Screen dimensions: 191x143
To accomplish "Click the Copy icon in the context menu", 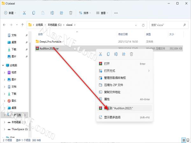I will point(108,54).
